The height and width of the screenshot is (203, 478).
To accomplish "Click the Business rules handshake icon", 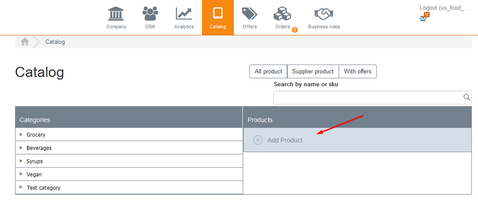I will (x=324, y=14).
